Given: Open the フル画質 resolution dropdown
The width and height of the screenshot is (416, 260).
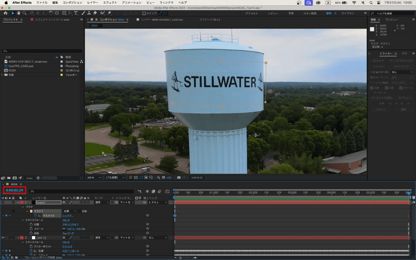Looking at the screenshot, I should (x=115, y=177).
